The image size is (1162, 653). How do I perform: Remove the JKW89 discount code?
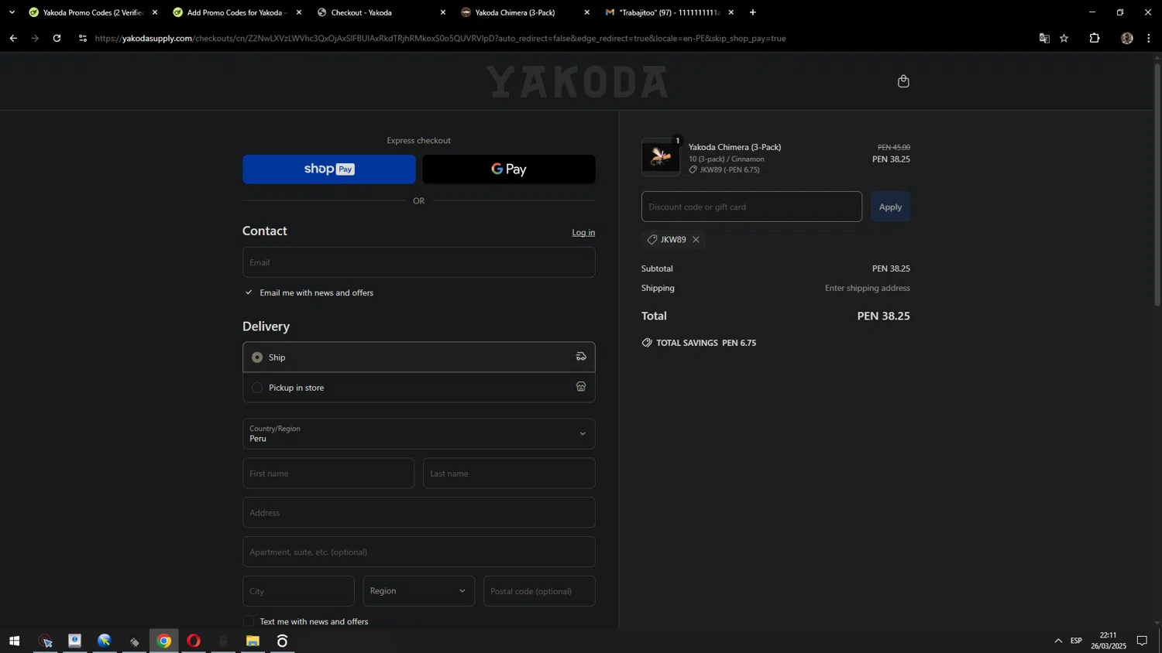(696, 240)
